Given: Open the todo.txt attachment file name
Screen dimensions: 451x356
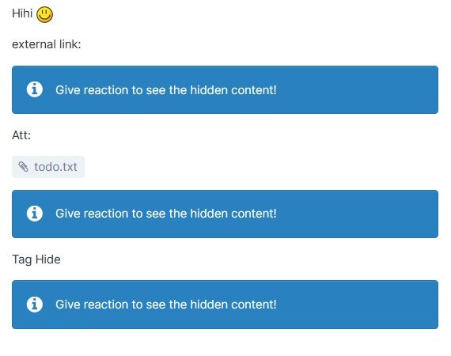Looking at the screenshot, I should [x=55, y=167].
